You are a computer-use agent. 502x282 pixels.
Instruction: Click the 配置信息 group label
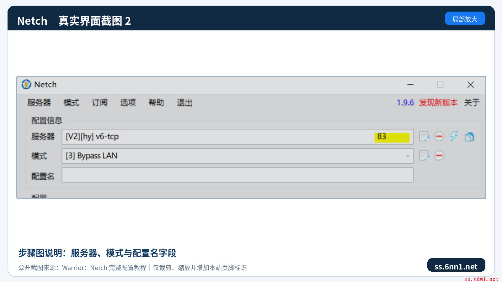pyautogui.click(x=47, y=120)
